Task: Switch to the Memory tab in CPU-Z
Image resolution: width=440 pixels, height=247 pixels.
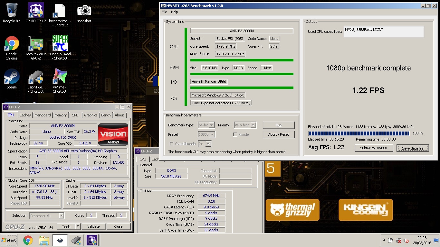Action: [x=61, y=115]
